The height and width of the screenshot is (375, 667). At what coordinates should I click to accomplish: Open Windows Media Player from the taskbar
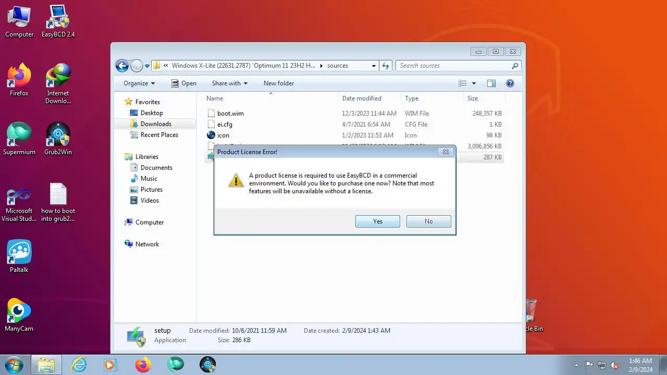click(110, 365)
